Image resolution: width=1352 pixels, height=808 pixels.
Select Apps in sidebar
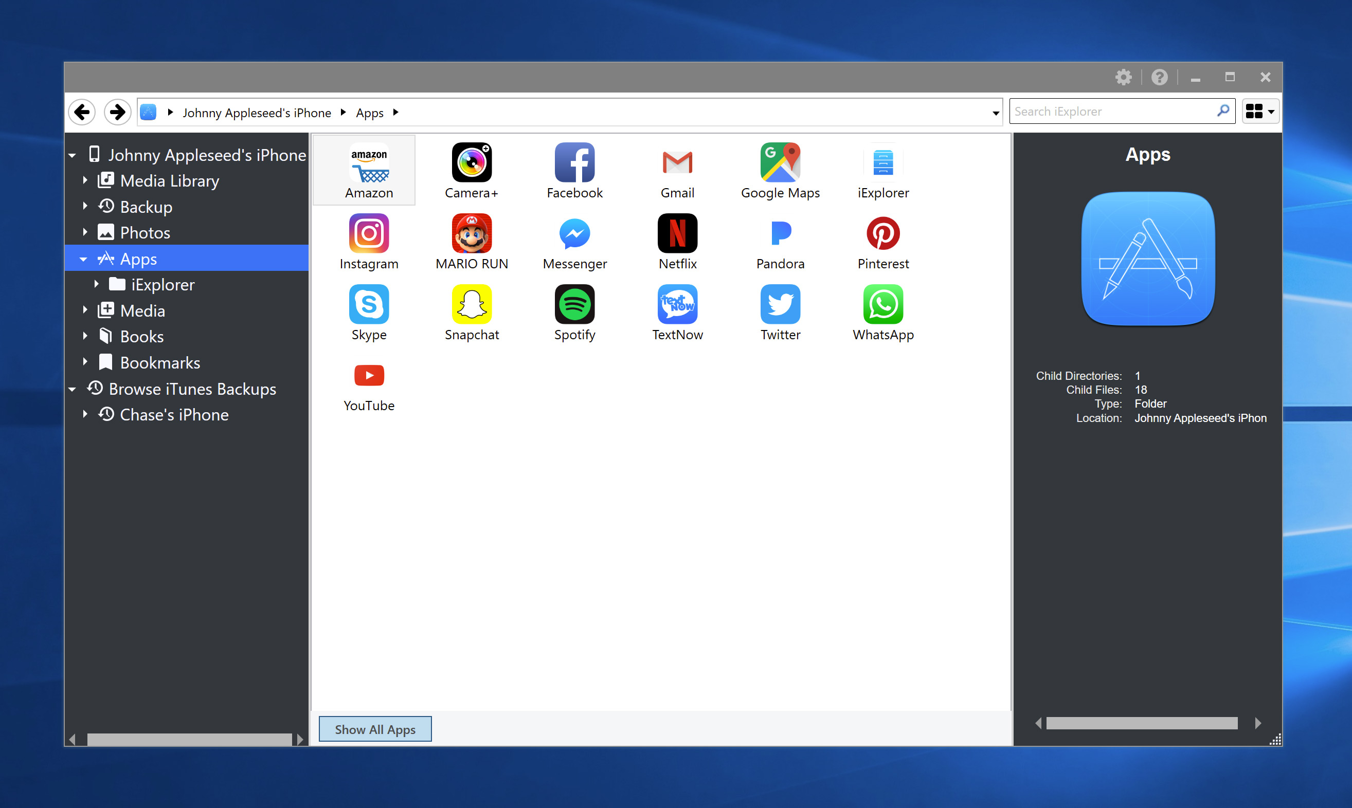pyautogui.click(x=138, y=259)
